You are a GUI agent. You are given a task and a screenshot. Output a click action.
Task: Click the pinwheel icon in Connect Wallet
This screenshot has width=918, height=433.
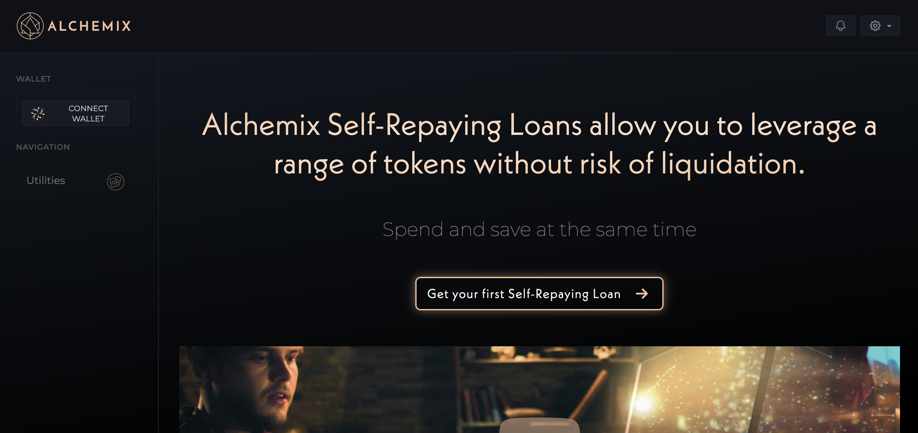click(x=38, y=113)
